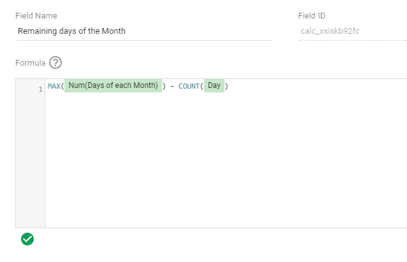The height and width of the screenshot is (262, 407).
Task: Click closing parenthesis after Num chip
Action: click(164, 86)
